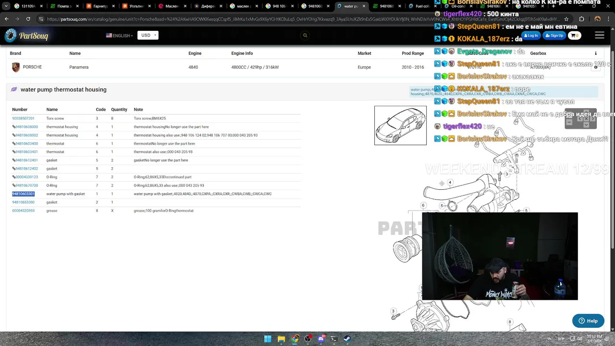
Task: Switch to the 'Диферен' tab
Action: click(208, 6)
